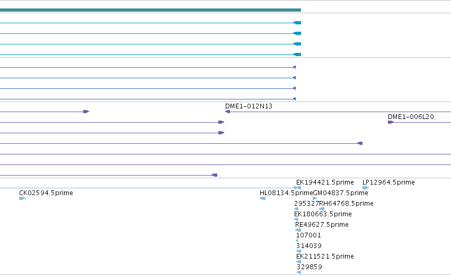Image resolution: width=451 pixels, height=275 pixels.
Task: Click the 329859 feature label
Action: [x=309, y=267]
